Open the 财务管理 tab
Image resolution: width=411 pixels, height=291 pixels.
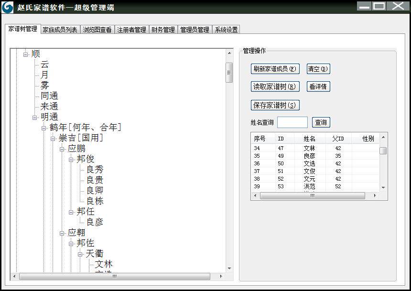(163, 30)
